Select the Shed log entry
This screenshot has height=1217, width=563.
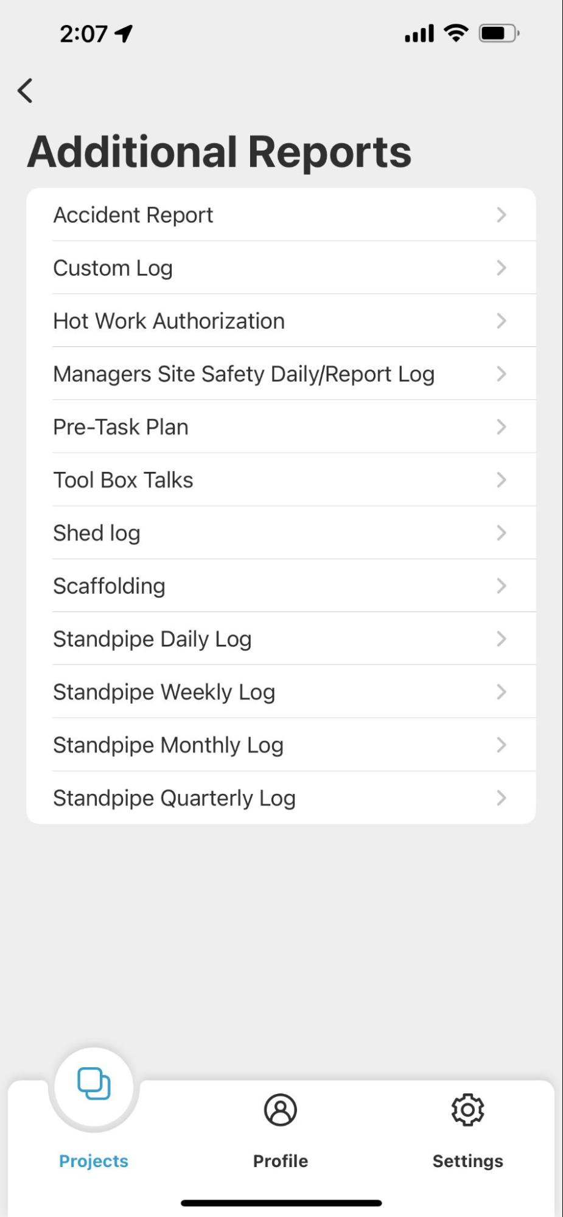(x=97, y=533)
